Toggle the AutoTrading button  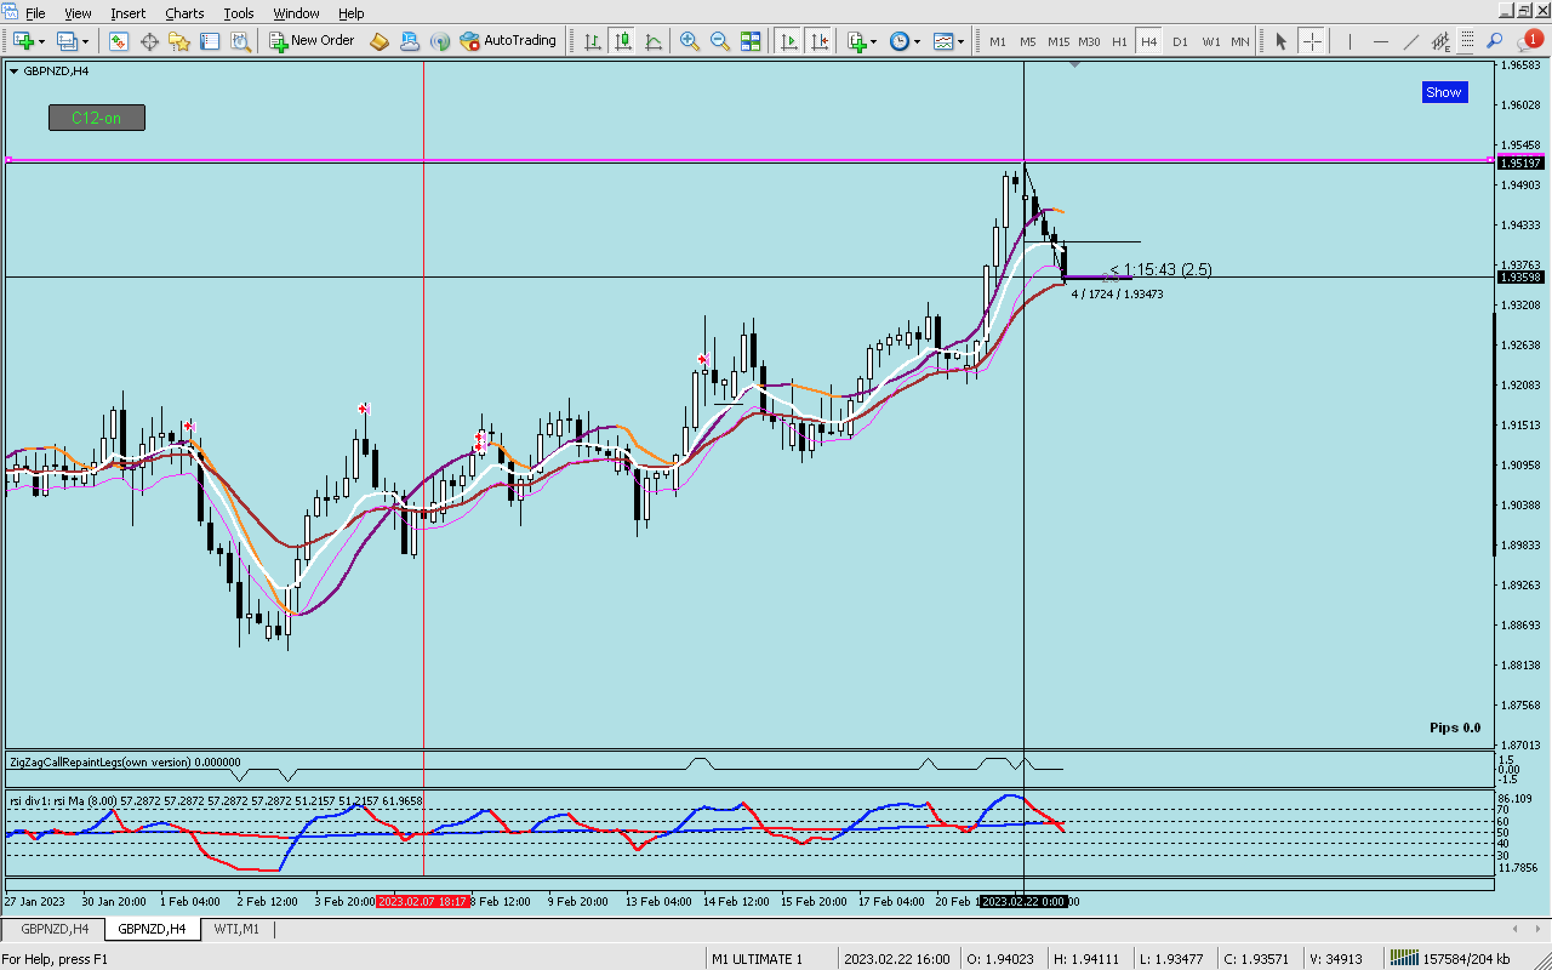pos(509,41)
